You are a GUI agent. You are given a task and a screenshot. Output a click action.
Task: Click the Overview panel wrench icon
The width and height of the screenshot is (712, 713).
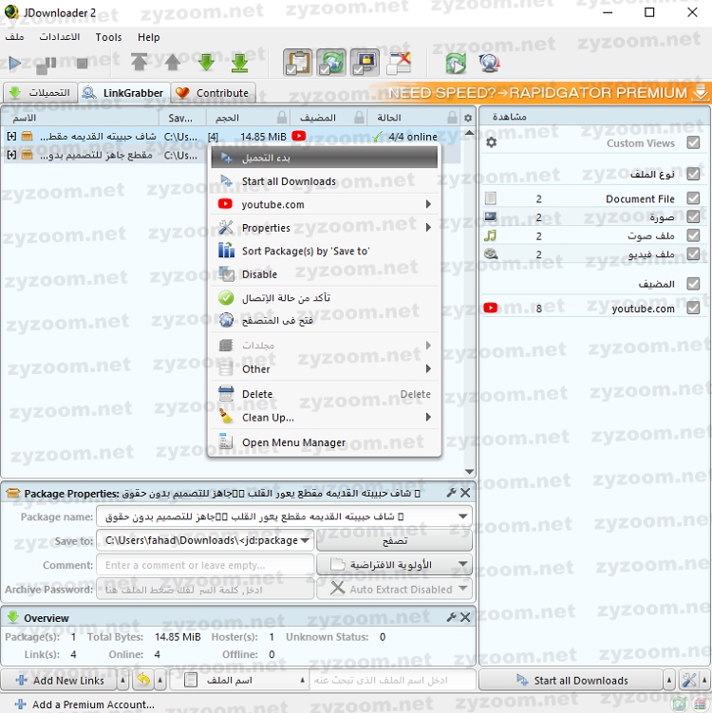coord(452,617)
